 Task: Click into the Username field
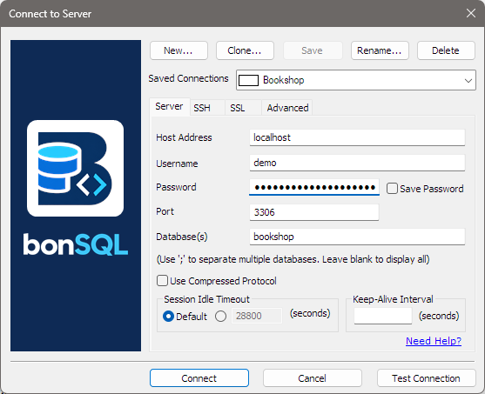pos(357,163)
